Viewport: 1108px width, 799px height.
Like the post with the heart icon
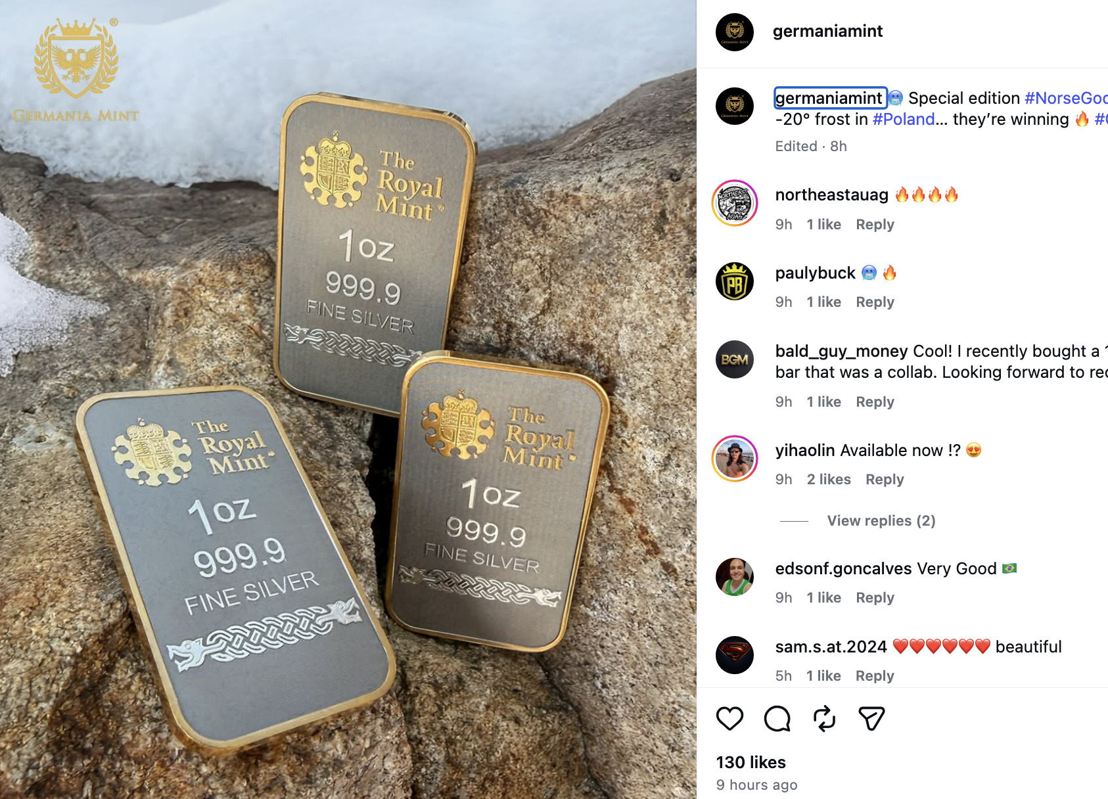[x=729, y=718]
